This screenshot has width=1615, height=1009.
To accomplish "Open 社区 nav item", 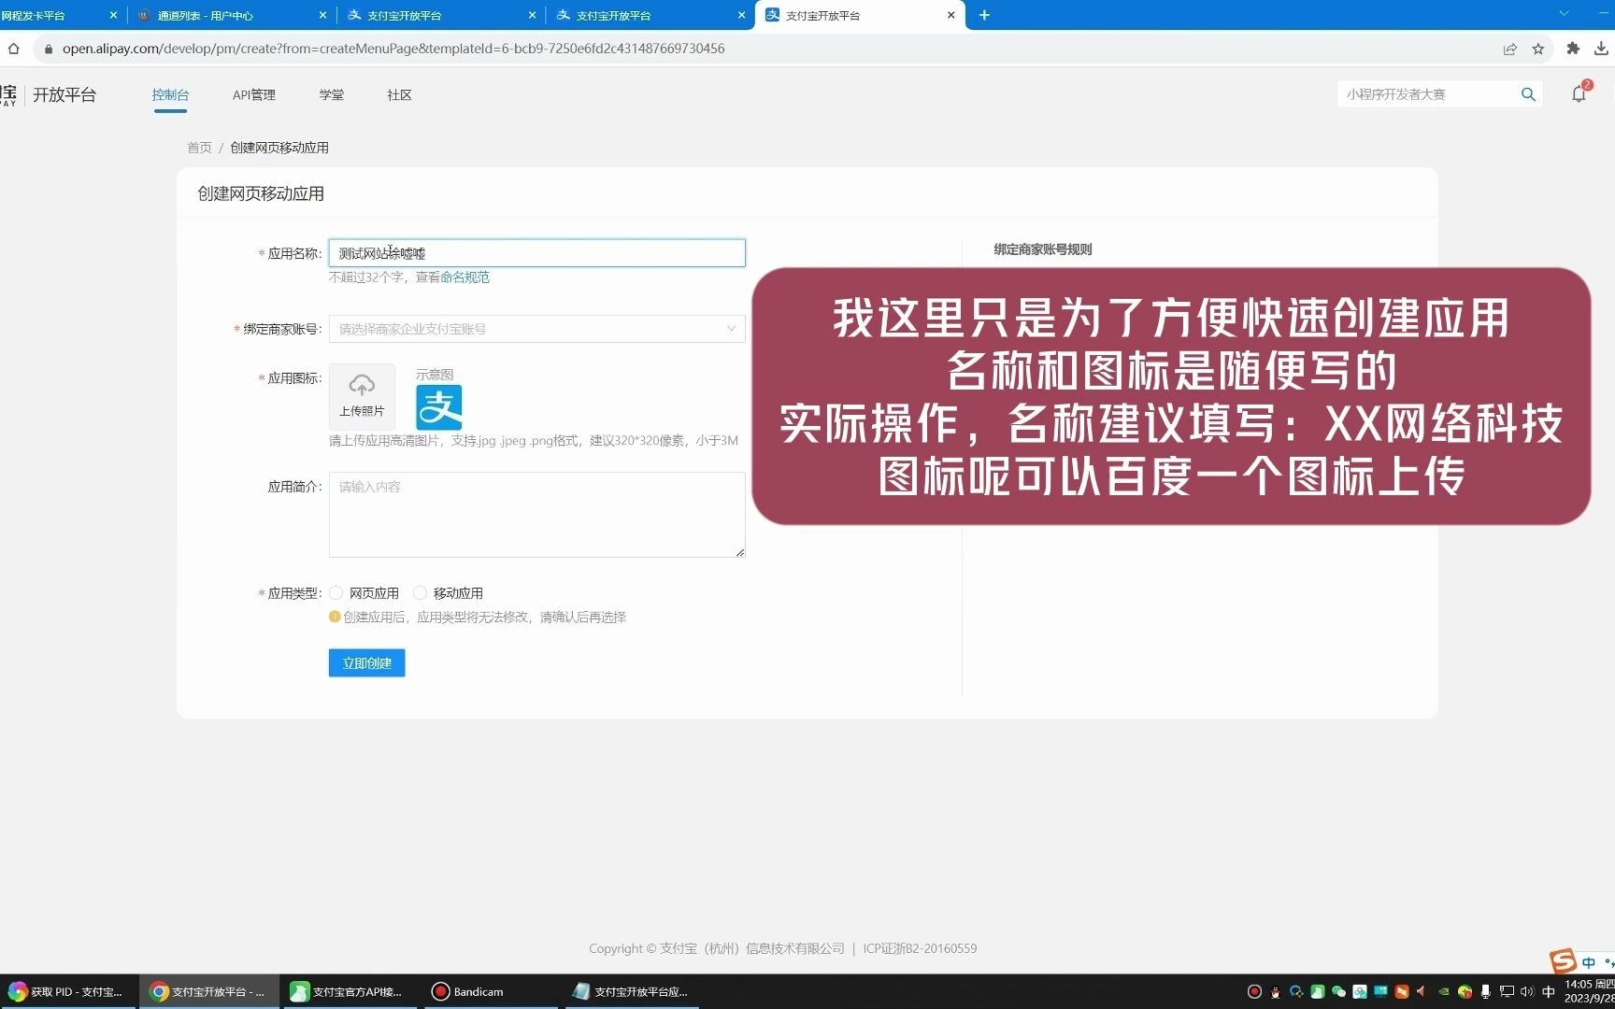I will (x=399, y=94).
